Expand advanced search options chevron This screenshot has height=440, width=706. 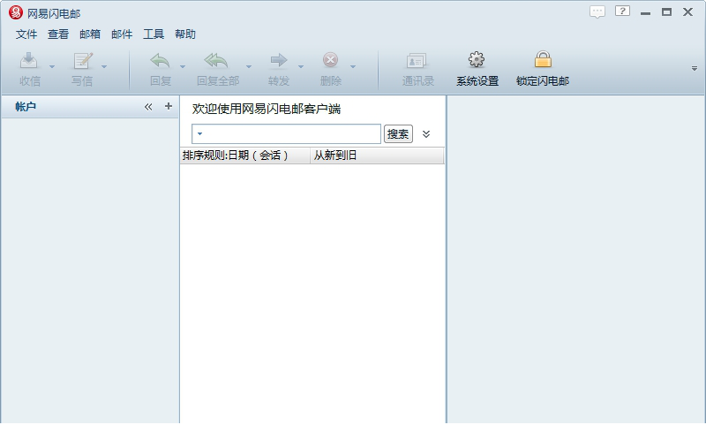coord(426,134)
